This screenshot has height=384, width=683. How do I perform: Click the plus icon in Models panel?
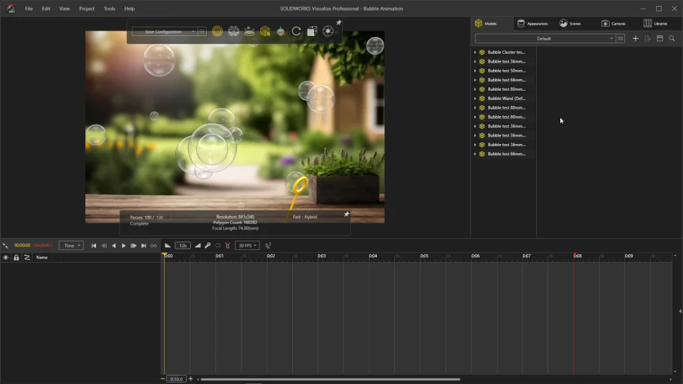click(635, 39)
